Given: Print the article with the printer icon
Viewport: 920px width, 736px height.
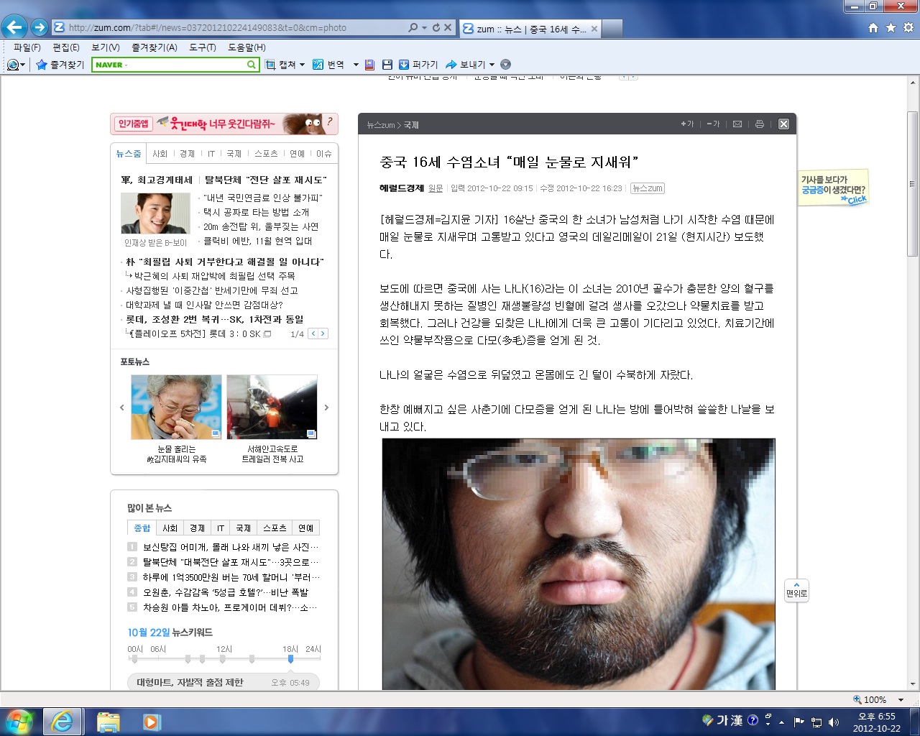Looking at the screenshot, I should click(x=760, y=124).
